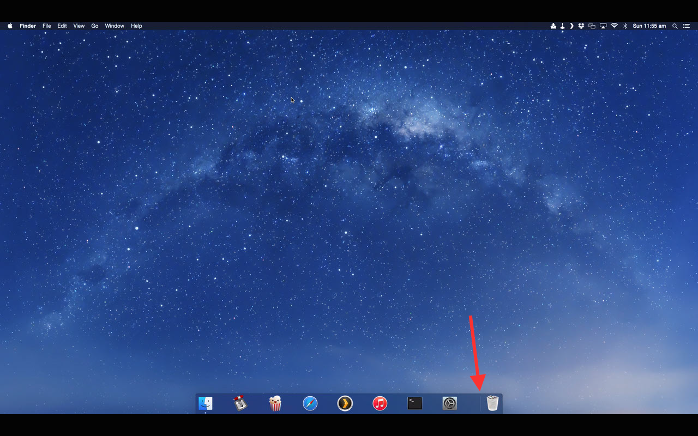
Task: Open the Help menu
Action: click(x=136, y=26)
